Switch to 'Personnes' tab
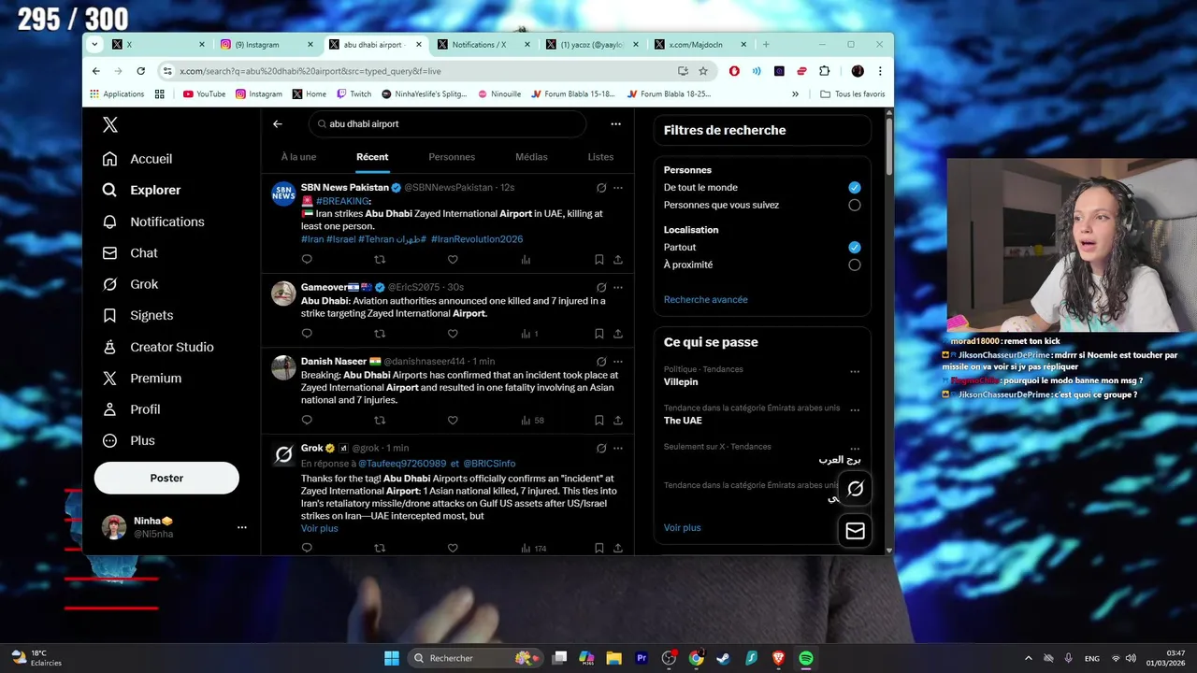This screenshot has width=1197, height=673. tap(452, 157)
